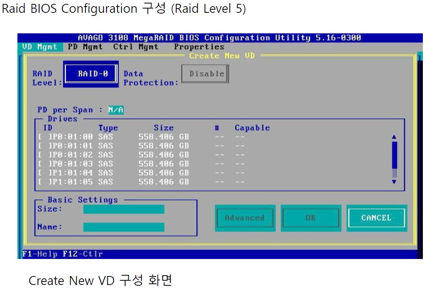
Task: Open the RAID-0 level selector
Action: click(91, 74)
